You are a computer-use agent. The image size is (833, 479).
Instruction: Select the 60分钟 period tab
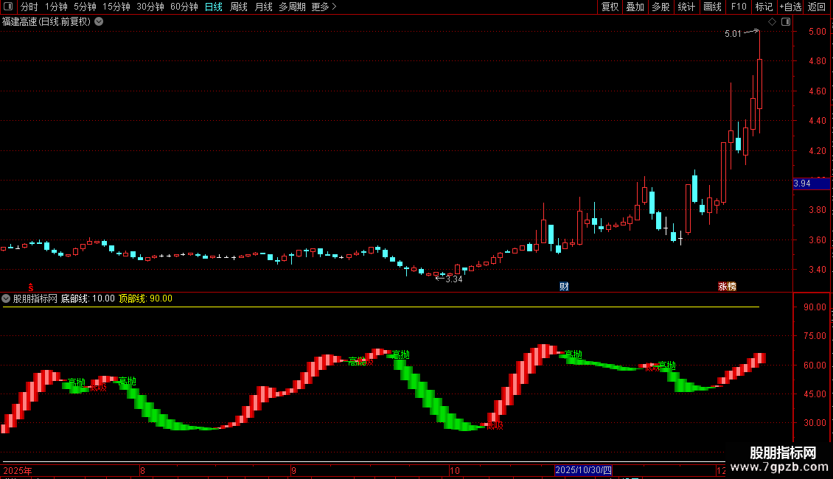pos(184,7)
